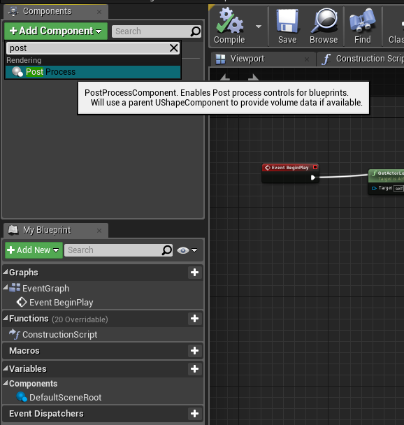Add a new function with plus button

(194, 319)
